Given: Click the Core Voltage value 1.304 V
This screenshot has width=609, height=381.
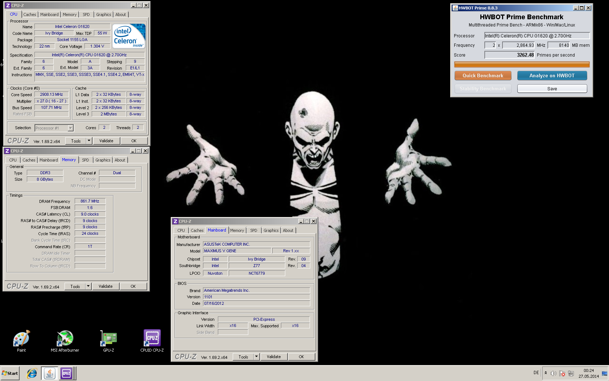Looking at the screenshot, I should pyautogui.click(x=97, y=46).
